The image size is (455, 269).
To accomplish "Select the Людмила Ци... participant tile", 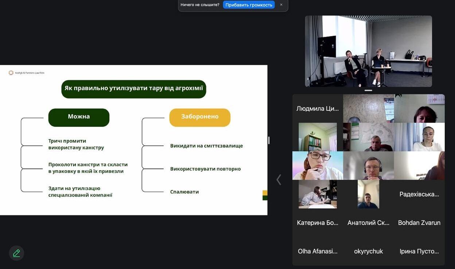I will click(x=318, y=109).
